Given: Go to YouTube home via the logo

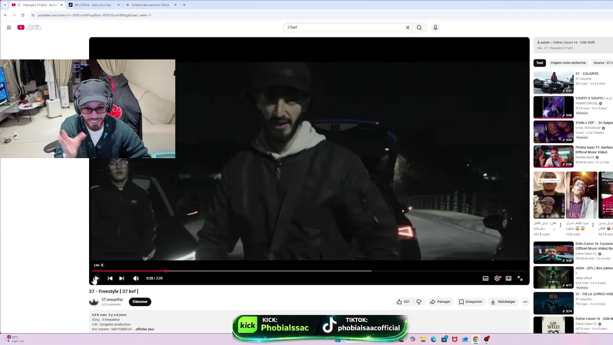Looking at the screenshot, I should [x=30, y=27].
